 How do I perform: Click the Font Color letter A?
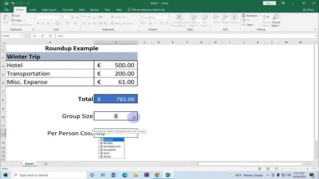75,23
